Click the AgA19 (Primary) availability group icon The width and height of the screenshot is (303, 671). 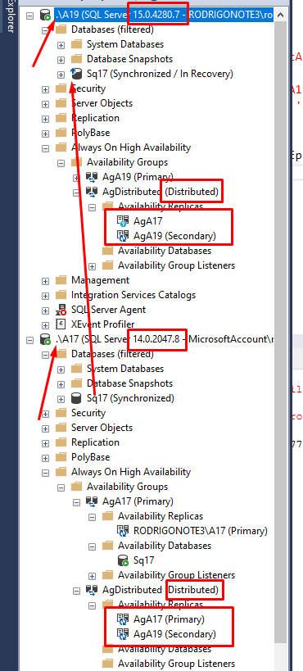point(92,177)
